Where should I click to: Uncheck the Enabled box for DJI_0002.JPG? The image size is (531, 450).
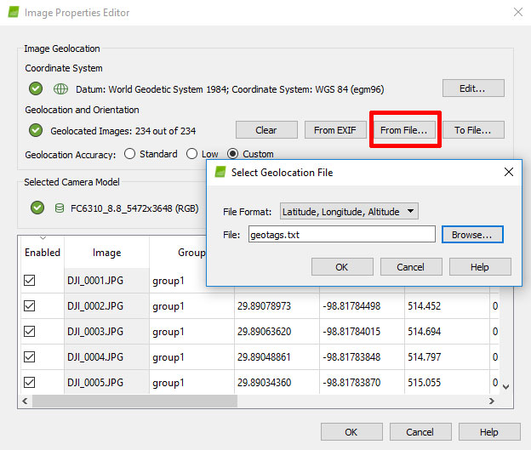[30, 305]
